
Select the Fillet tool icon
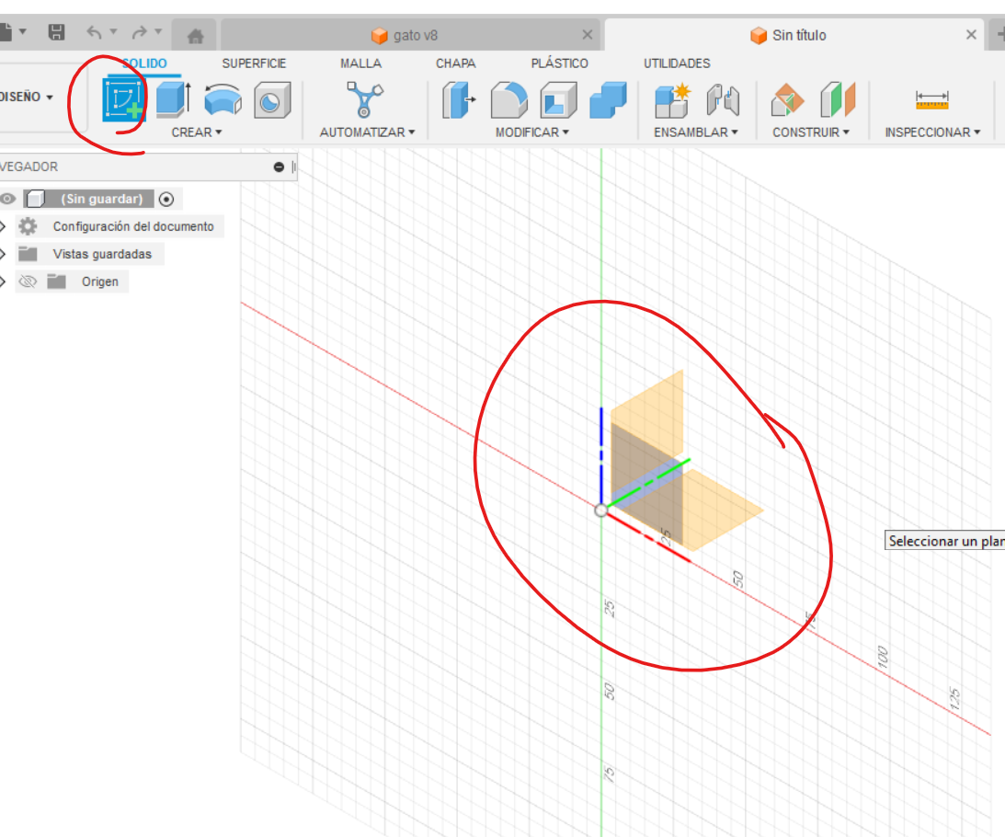[508, 100]
